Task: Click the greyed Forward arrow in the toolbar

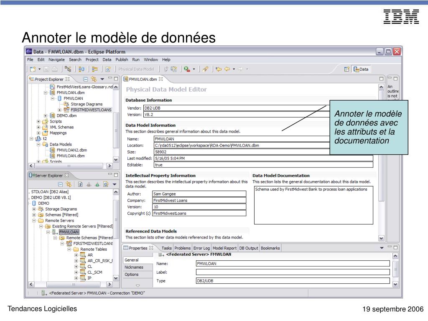Action: (240, 69)
